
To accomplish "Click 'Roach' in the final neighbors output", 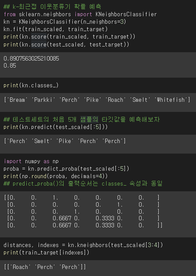I will (21, 267).
